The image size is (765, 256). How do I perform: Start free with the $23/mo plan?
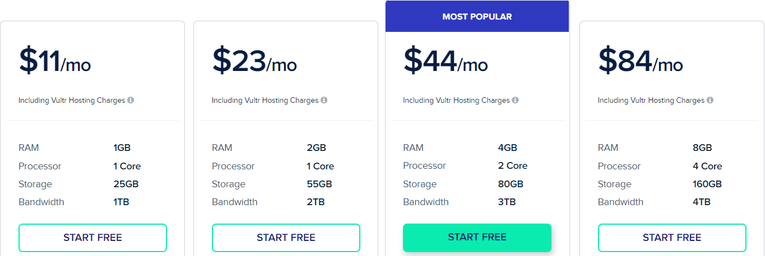[x=286, y=238]
